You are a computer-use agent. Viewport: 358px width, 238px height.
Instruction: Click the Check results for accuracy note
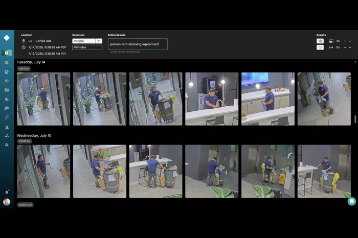pos(125,52)
